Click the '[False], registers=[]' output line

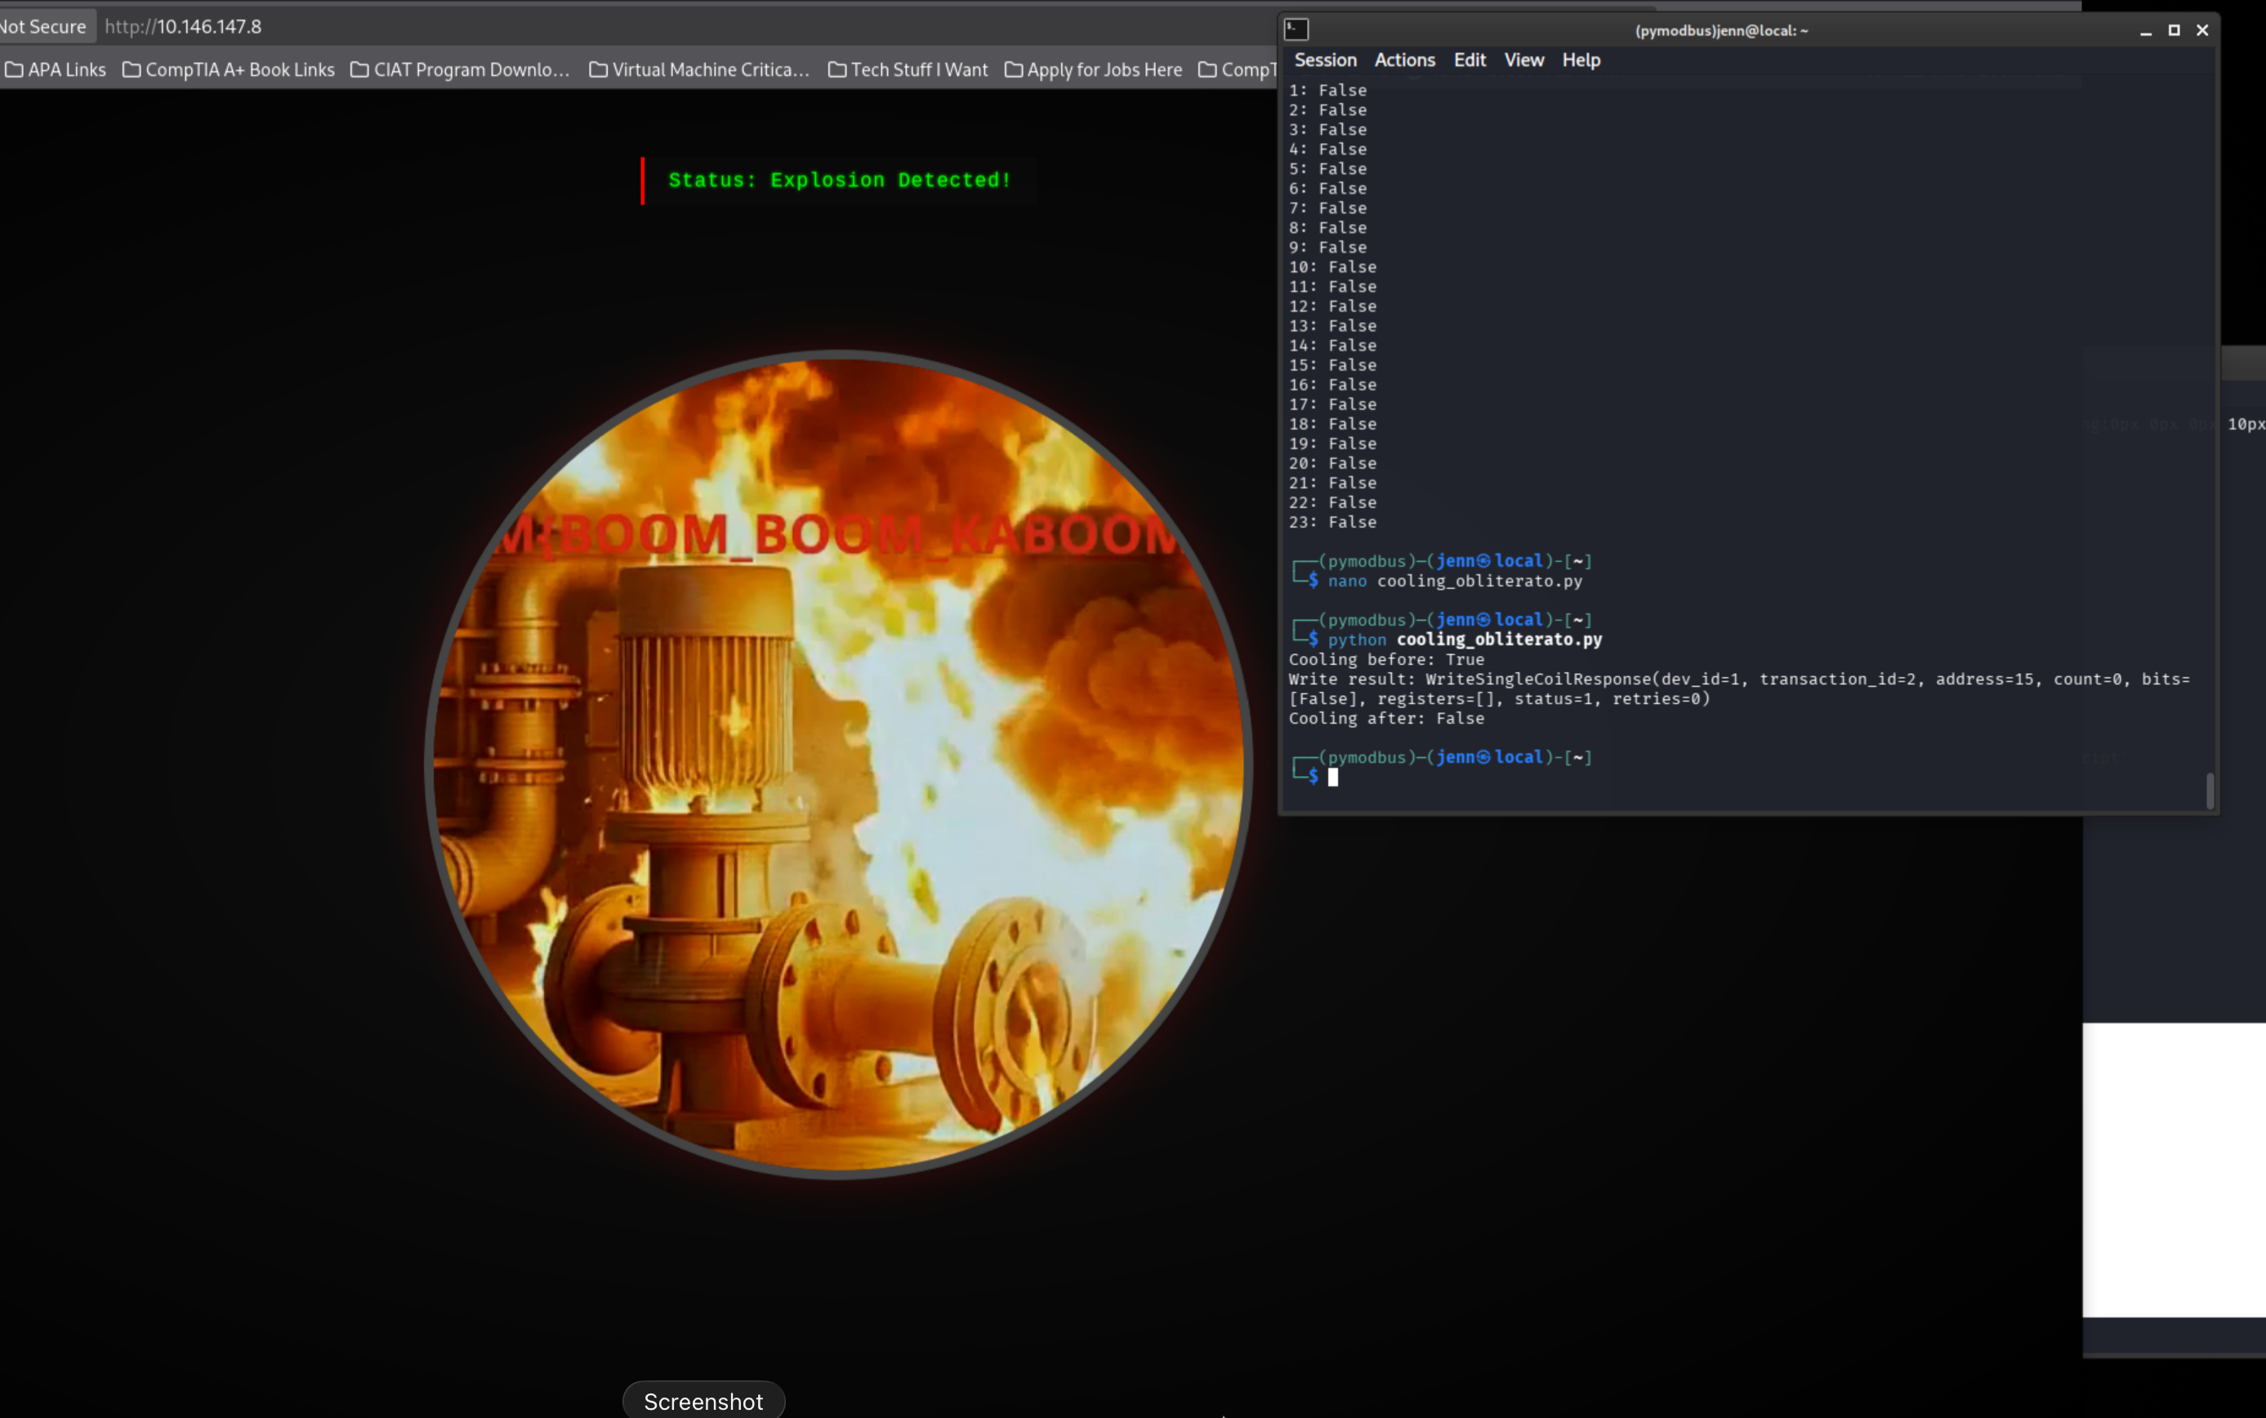1499,698
